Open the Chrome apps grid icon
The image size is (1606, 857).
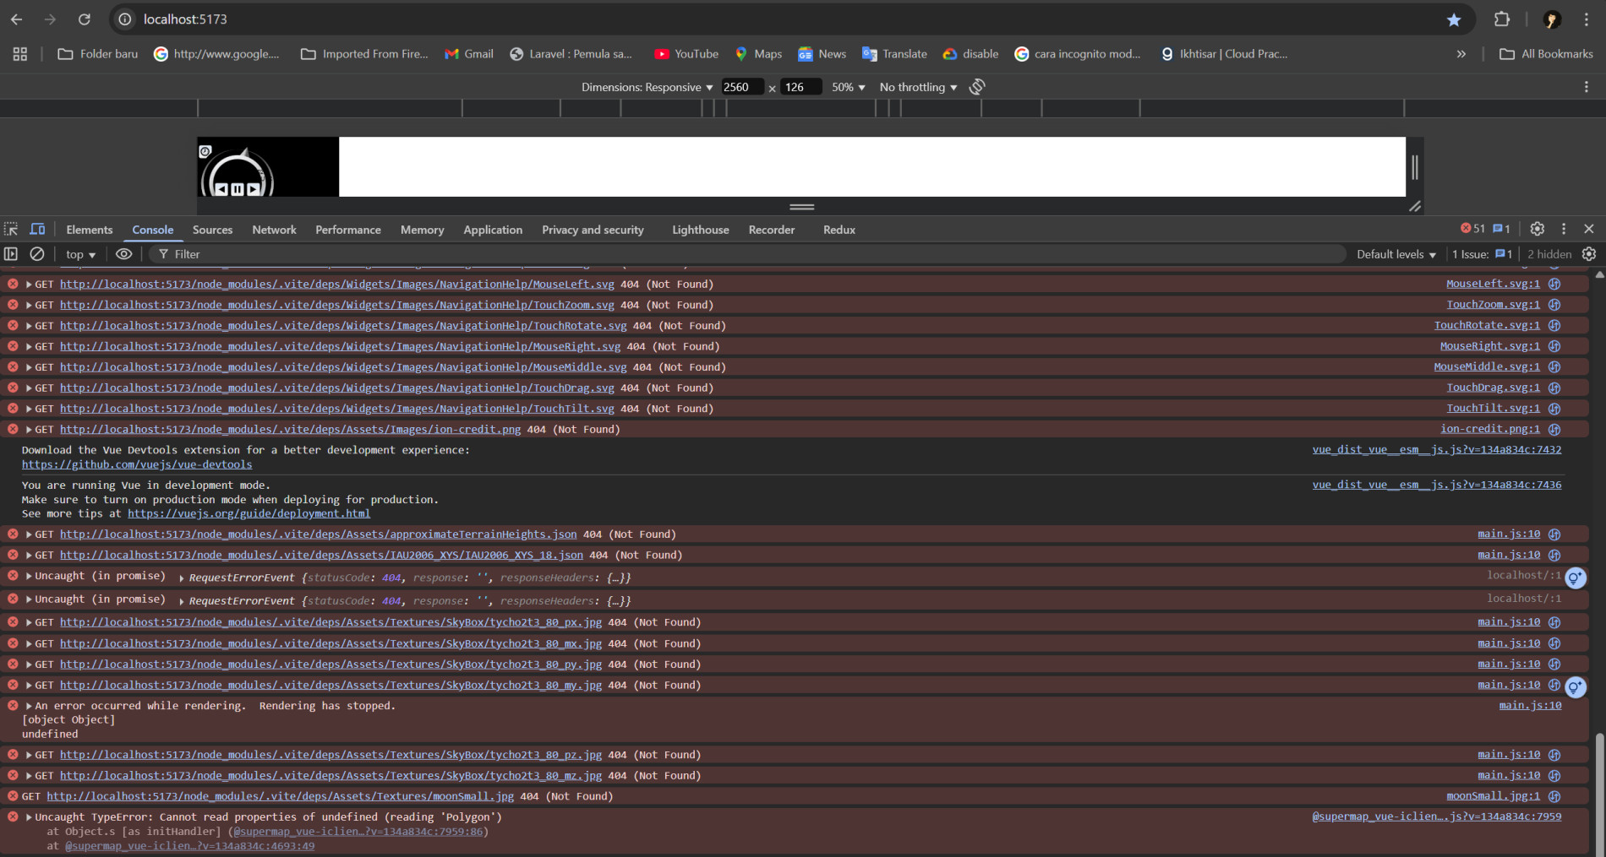click(20, 54)
